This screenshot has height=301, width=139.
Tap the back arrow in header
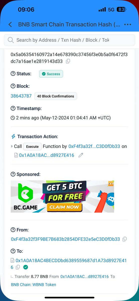click(10, 25)
